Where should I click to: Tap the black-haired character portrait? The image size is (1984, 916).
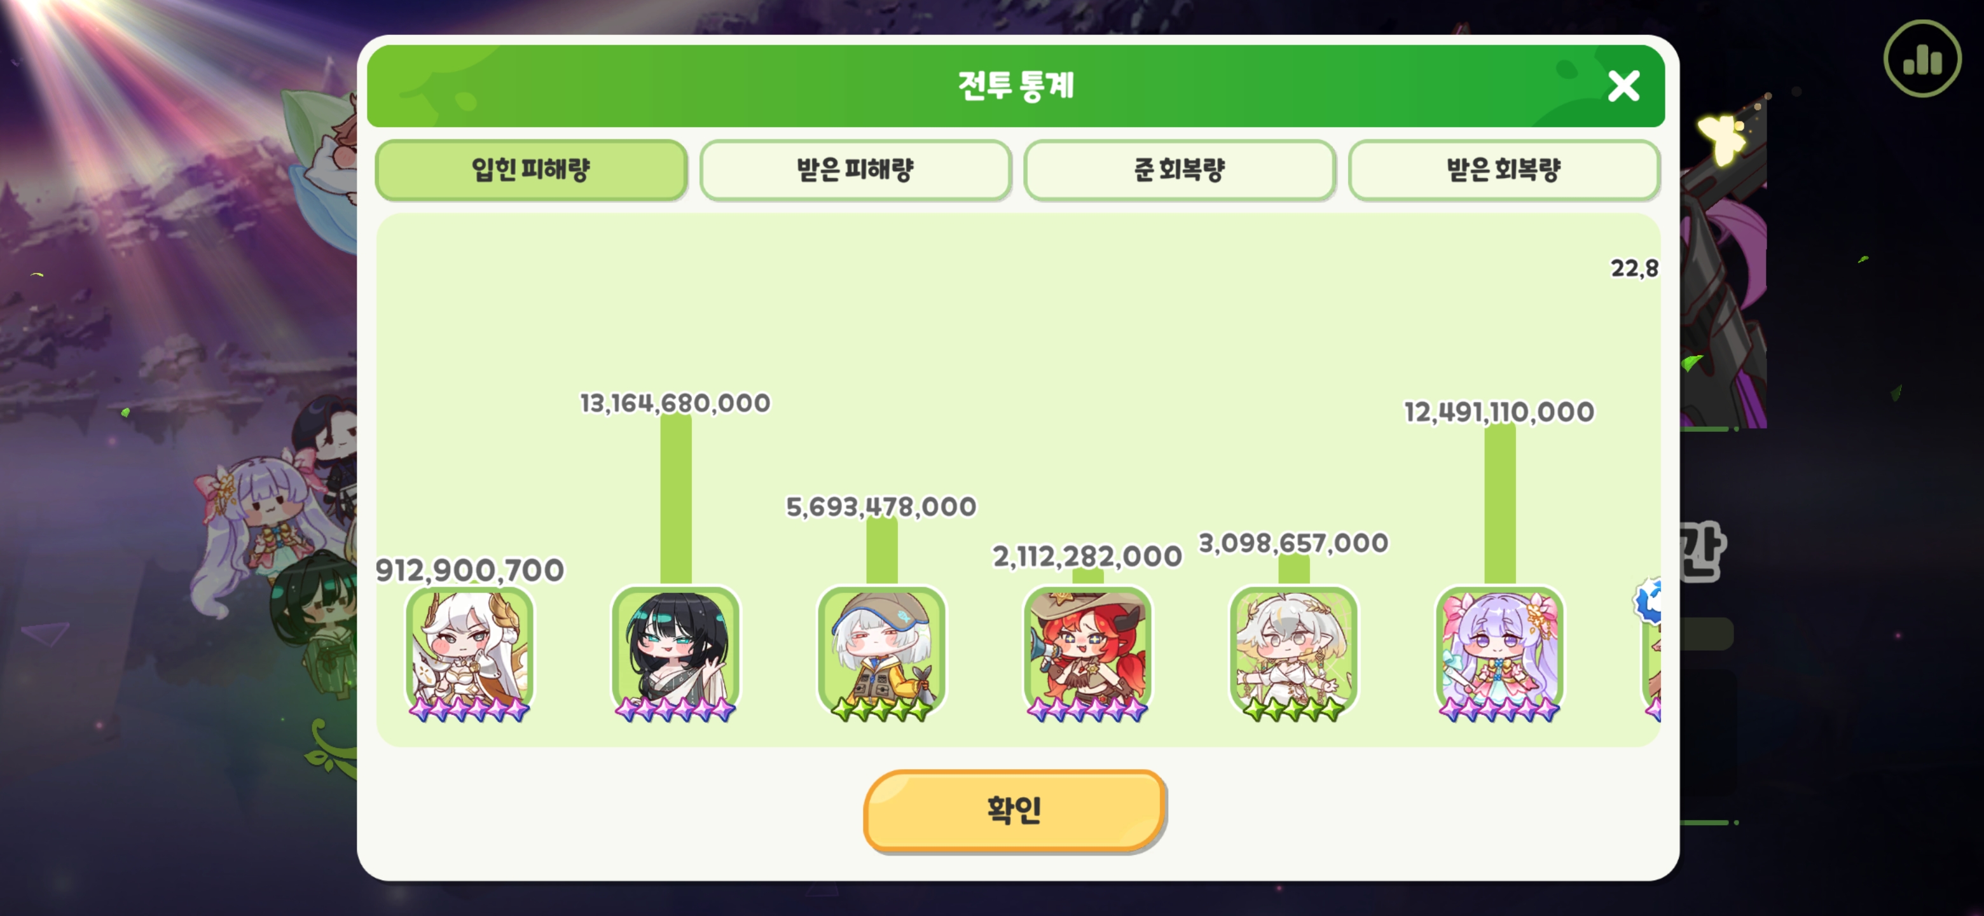675,653
